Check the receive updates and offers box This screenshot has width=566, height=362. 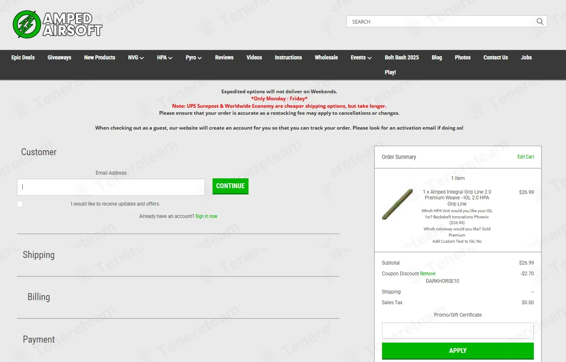(x=20, y=204)
